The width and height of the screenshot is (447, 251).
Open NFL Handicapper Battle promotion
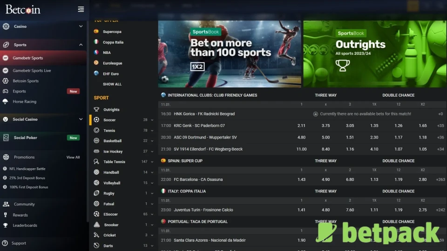[x=27, y=169]
